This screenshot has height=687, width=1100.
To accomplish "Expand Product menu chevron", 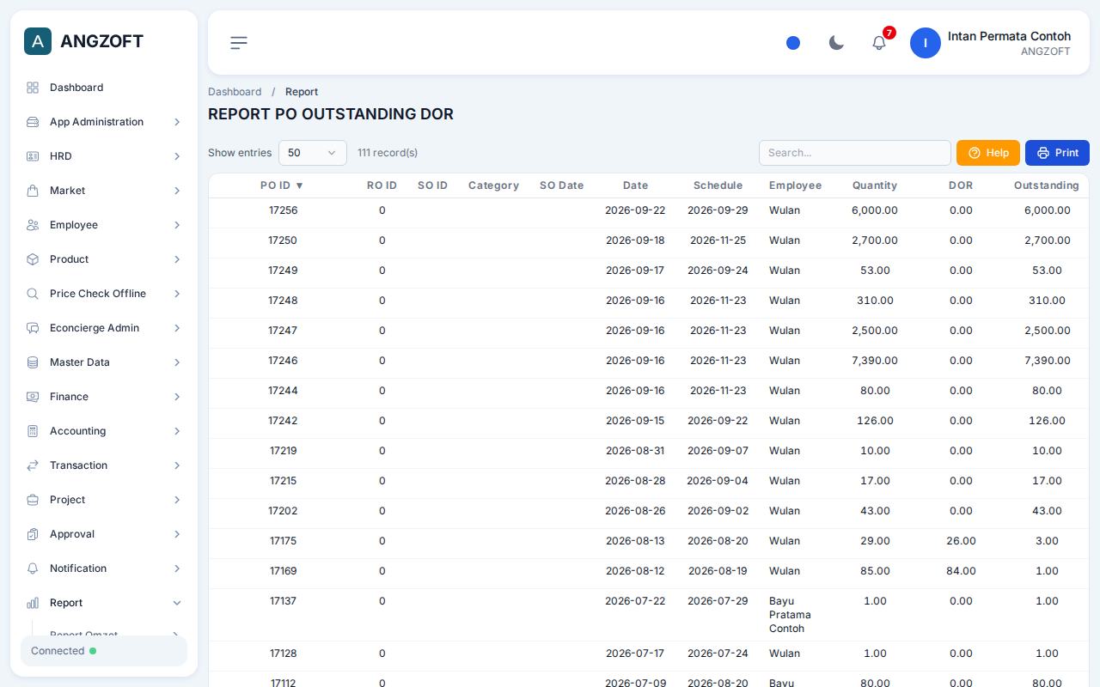I will point(177,259).
